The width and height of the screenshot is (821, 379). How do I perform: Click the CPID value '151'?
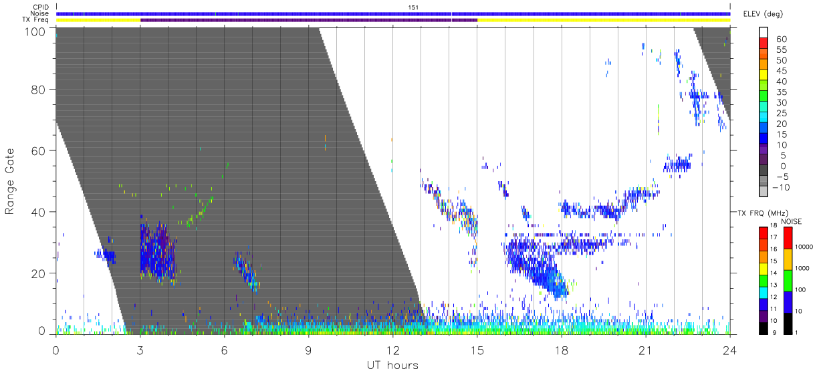(x=414, y=7)
